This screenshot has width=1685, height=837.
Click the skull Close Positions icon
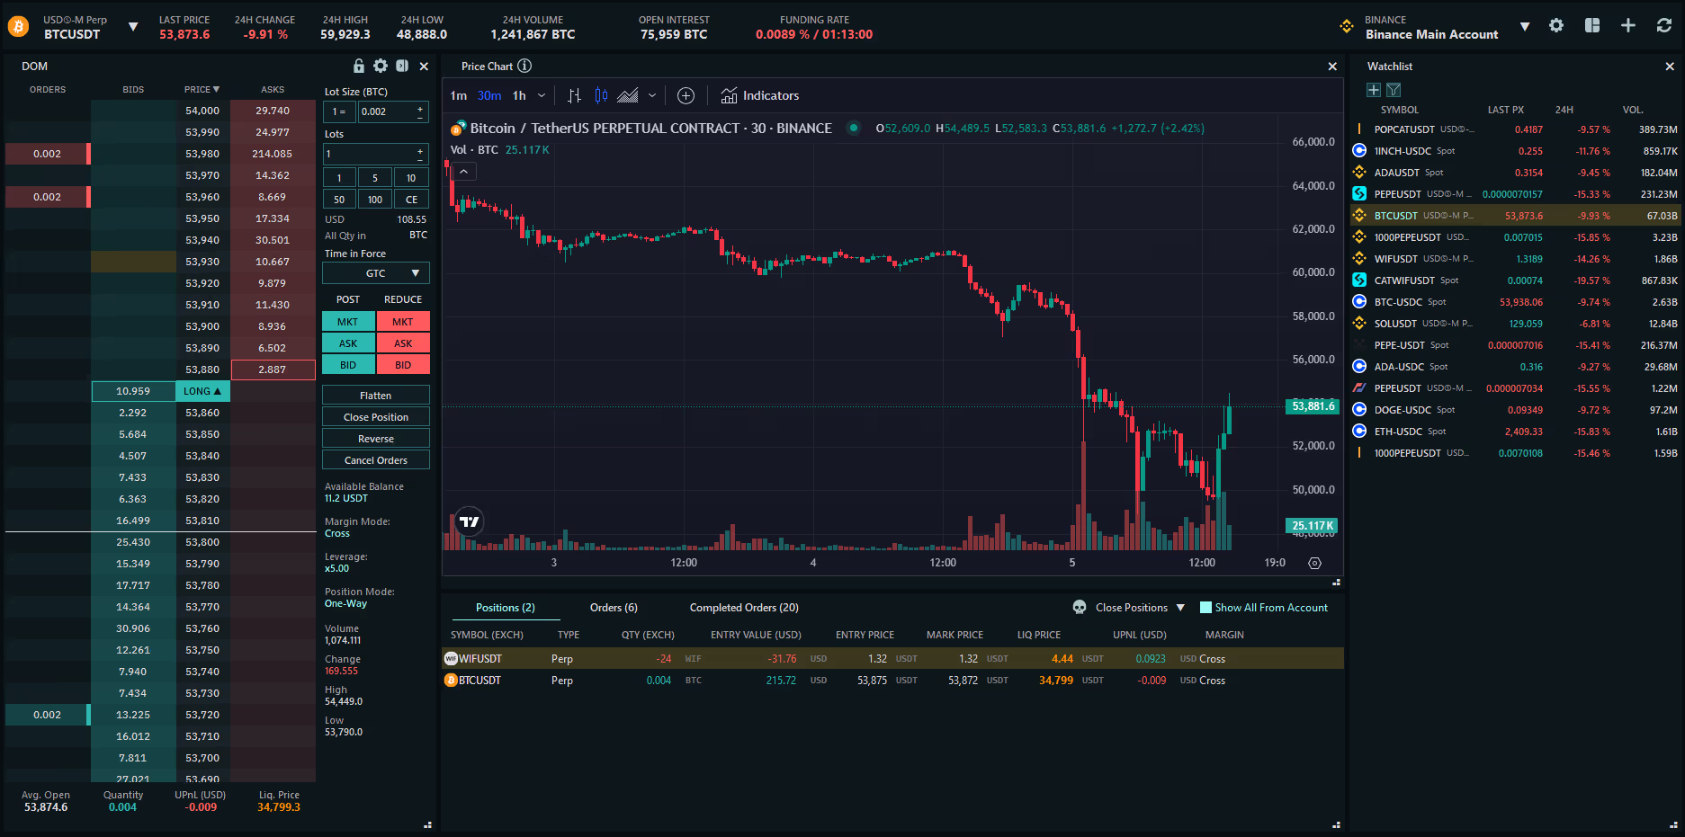1080,608
